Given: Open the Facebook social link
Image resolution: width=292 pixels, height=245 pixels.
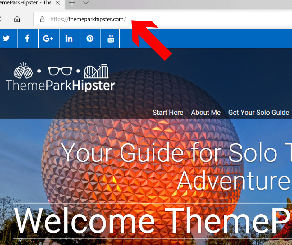Looking at the screenshot, I should [x=27, y=39].
